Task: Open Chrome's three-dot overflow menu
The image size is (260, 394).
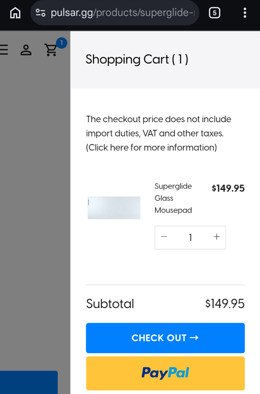Action: pos(245,13)
